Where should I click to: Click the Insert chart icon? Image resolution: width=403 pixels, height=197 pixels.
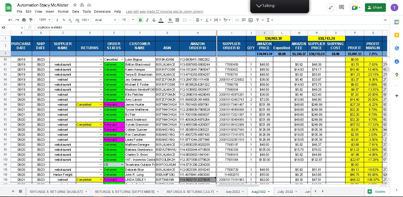[x=250, y=20]
